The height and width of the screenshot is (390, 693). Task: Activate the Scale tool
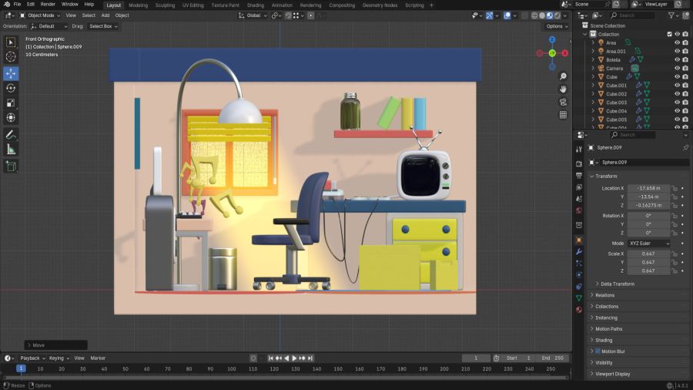tap(11, 103)
